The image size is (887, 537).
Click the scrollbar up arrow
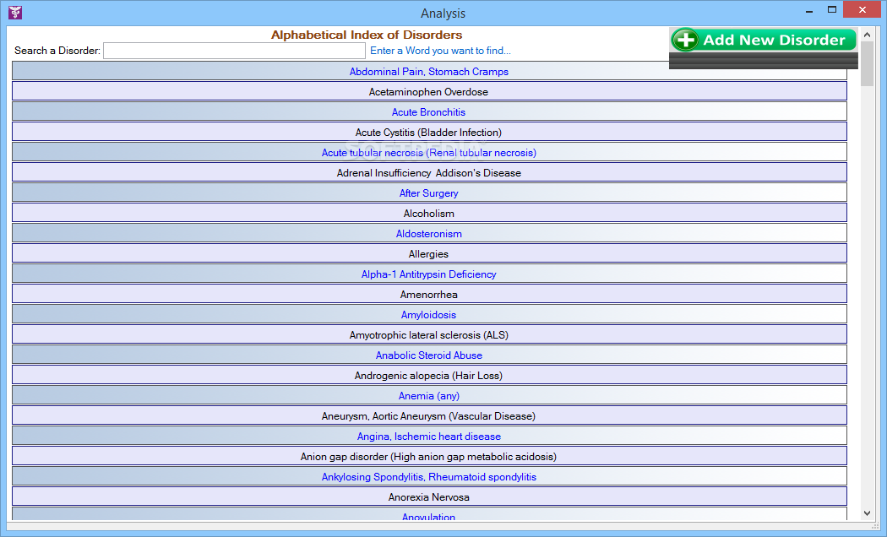[868, 35]
